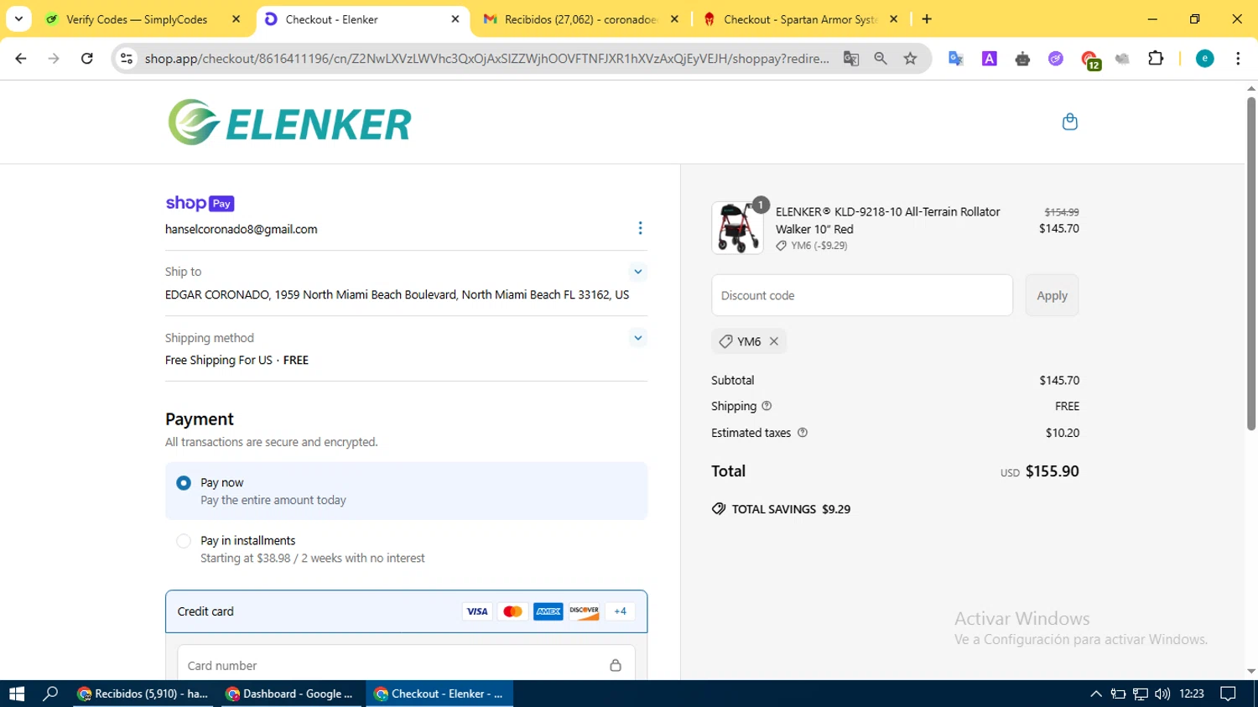The image size is (1258, 707).
Task: Open Windows Start menu
Action: (17, 694)
